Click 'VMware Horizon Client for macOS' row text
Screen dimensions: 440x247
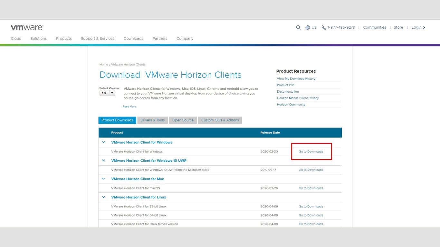136,188
